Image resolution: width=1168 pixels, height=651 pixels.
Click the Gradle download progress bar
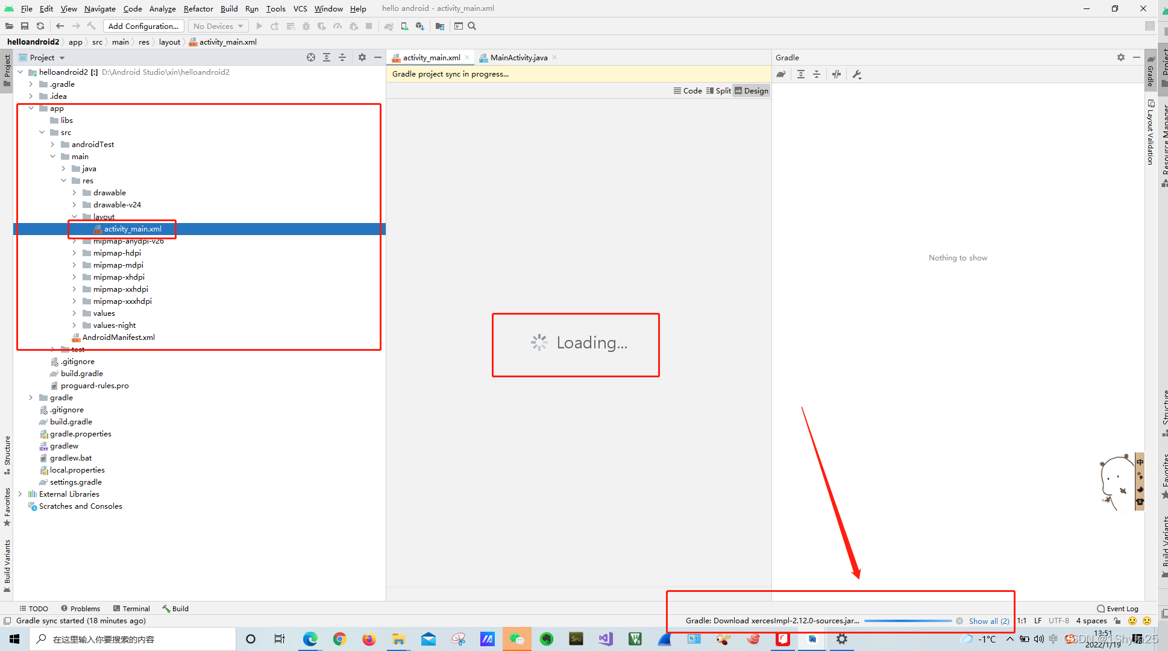(x=908, y=621)
